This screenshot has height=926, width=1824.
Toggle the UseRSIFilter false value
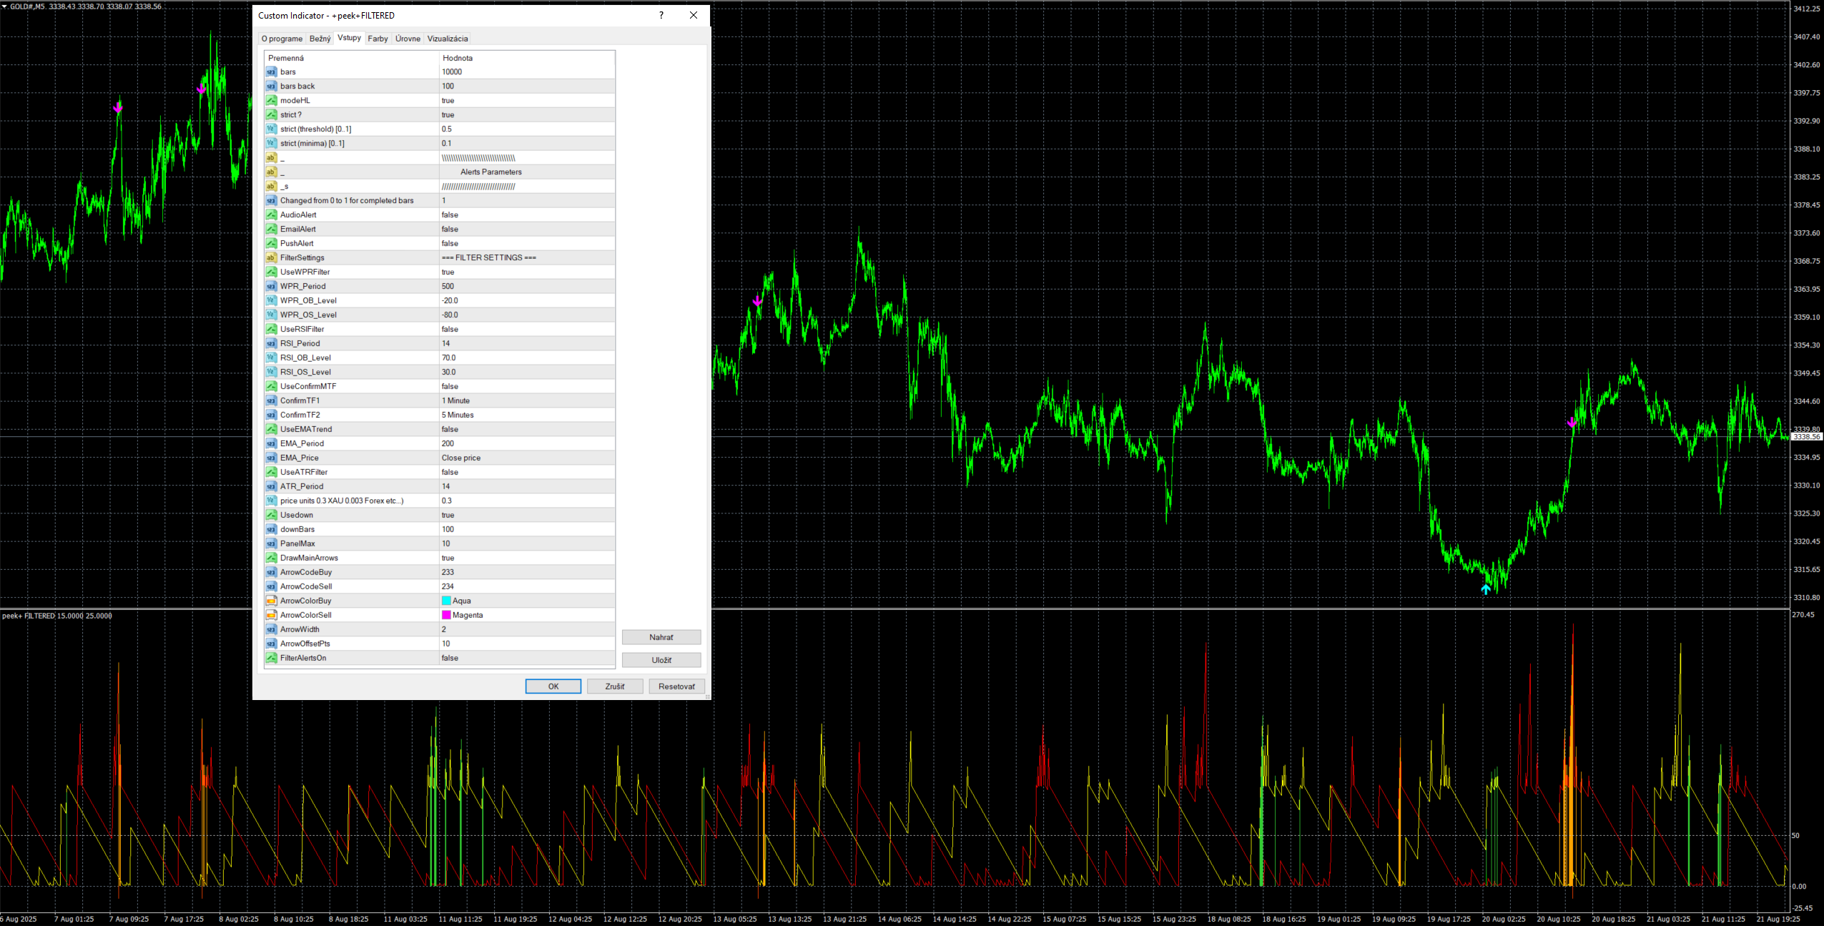450,329
